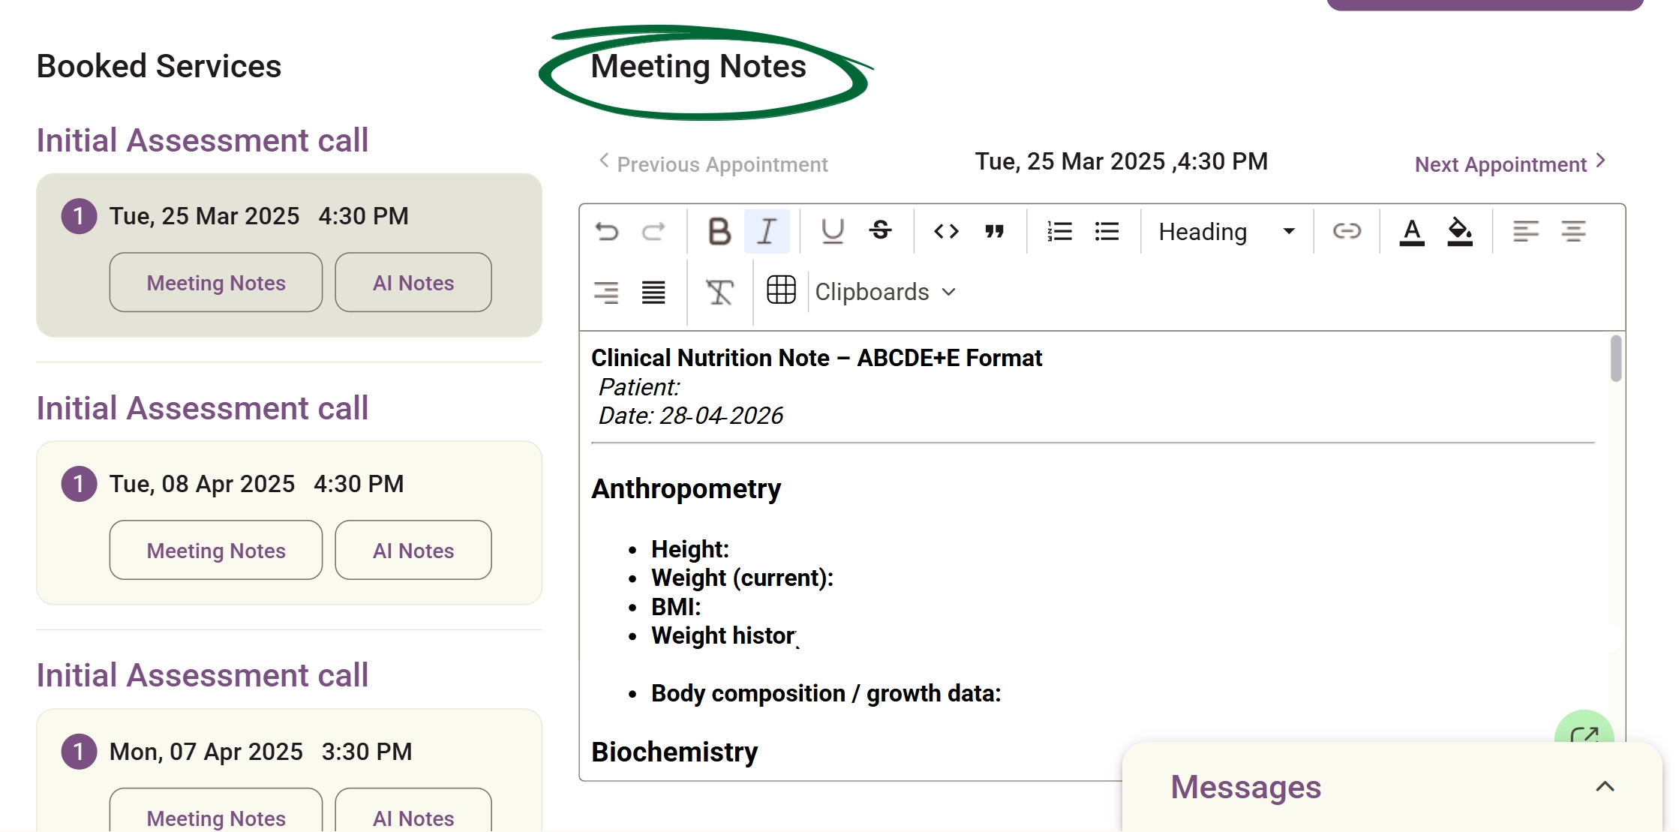
Task: Click the 'Booked Services' heading
Action: (159, 66)
